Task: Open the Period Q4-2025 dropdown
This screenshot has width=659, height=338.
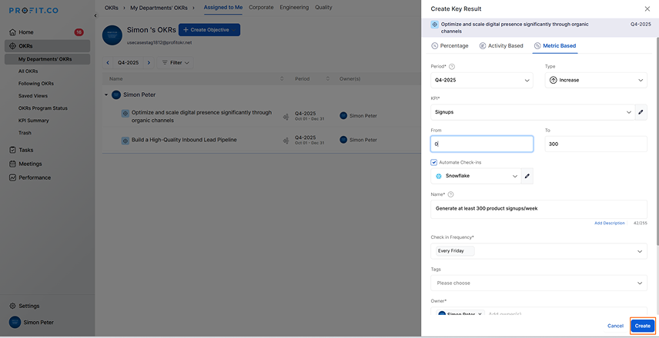Action: [x=482, y=80]
